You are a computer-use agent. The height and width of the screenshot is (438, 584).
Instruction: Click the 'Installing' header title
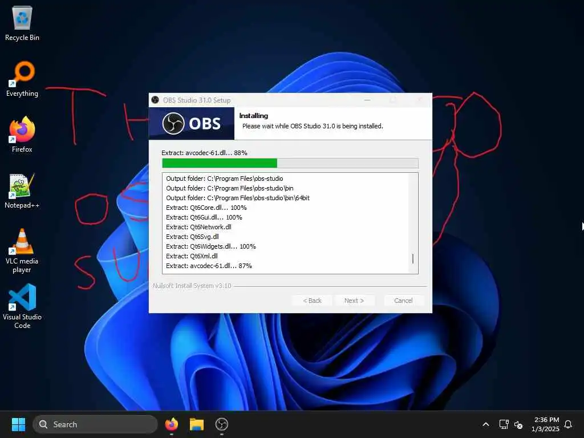pyautogui.click(x=254, y=115)
